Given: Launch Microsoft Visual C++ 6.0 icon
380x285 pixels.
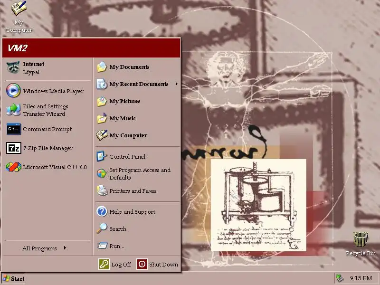Looking at the screenshot, I should click(x=14, y=167).
